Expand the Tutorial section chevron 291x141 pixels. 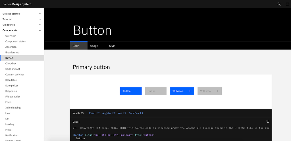40,19
